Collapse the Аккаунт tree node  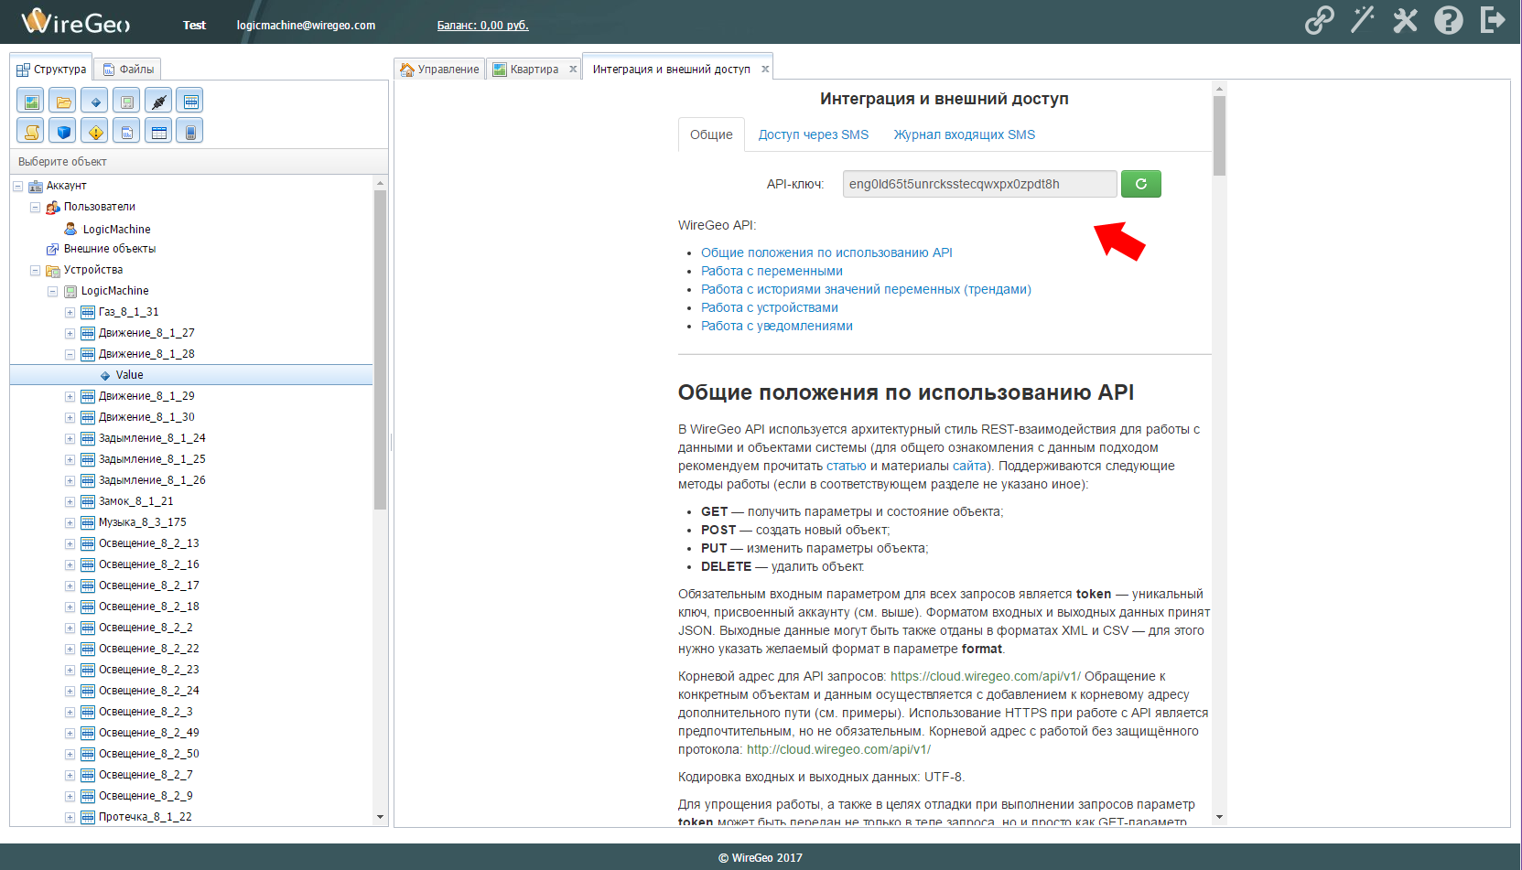17,186
